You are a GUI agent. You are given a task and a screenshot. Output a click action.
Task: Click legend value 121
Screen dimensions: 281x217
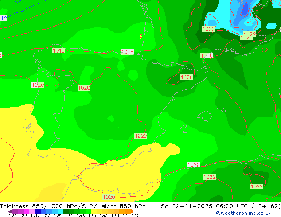(12, 215)
